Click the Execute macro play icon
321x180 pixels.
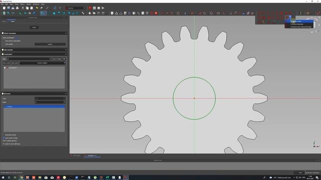pyautogui.click(x=103, y=8)
